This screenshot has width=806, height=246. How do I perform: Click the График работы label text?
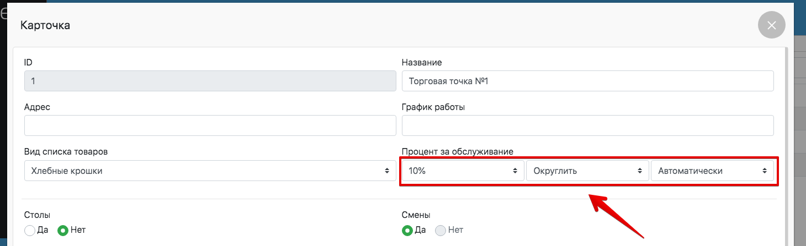tap(433, 107)
